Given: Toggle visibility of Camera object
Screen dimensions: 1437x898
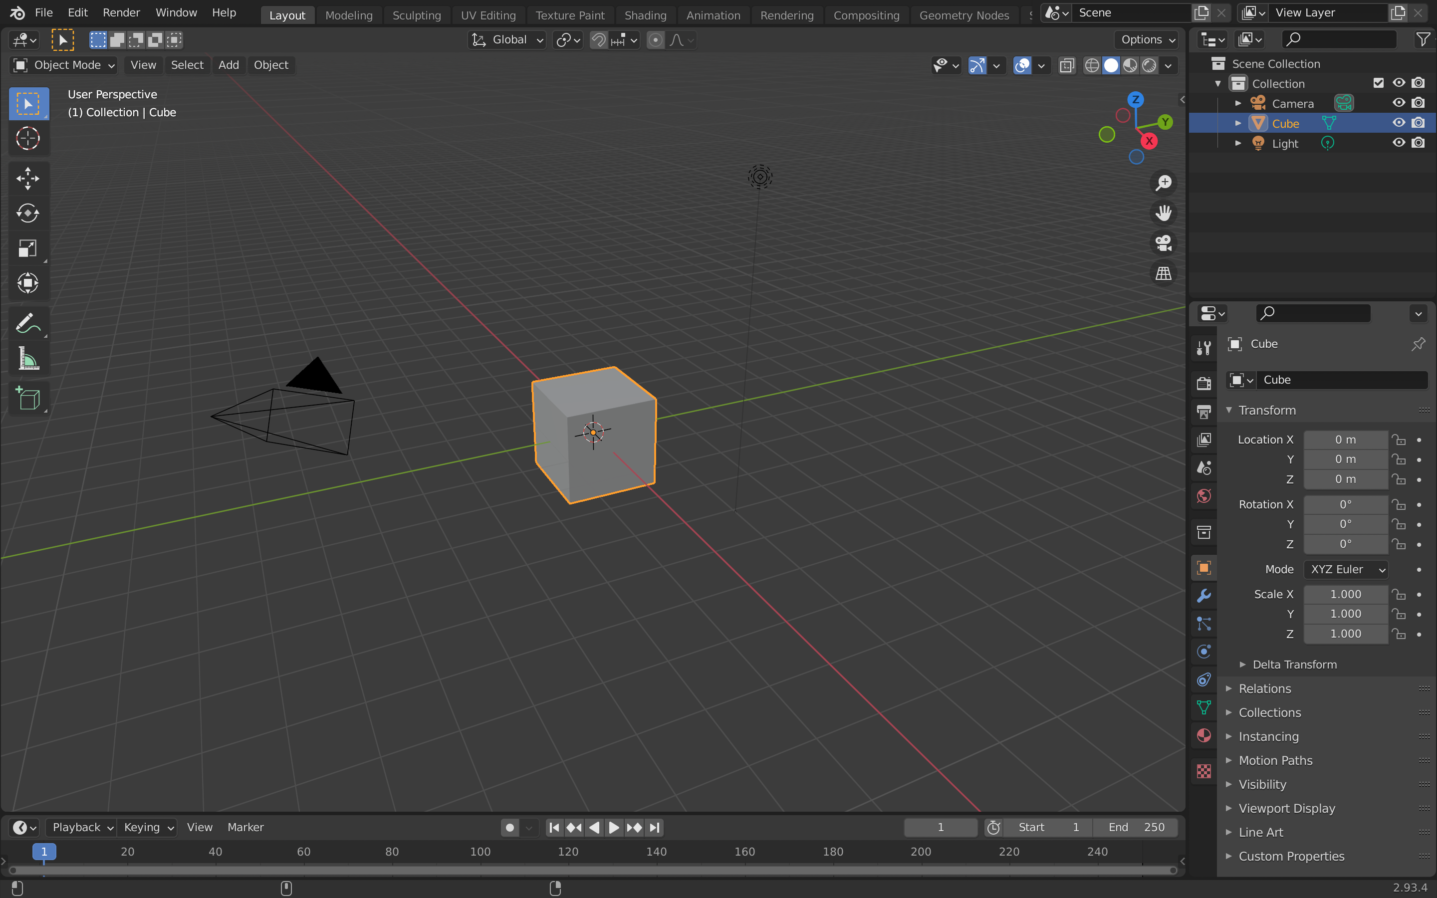Looking at the screenshot, I should click(1399, 102).
